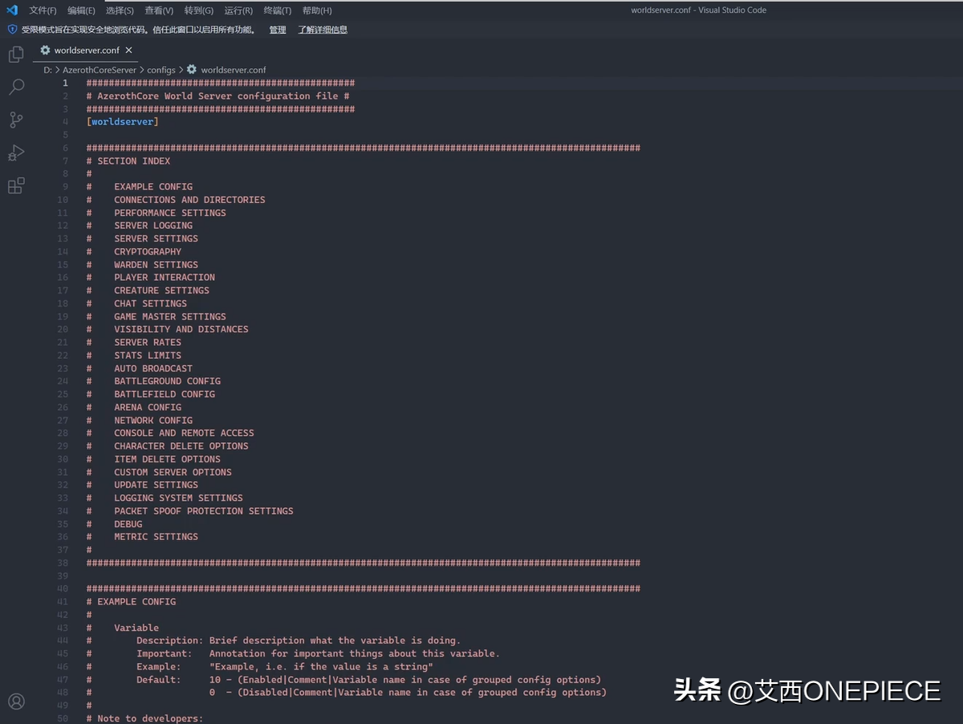Click the 'CUSTOM SERVER OPTIONS' index line
Screen dimensions: 963x724
173,472
